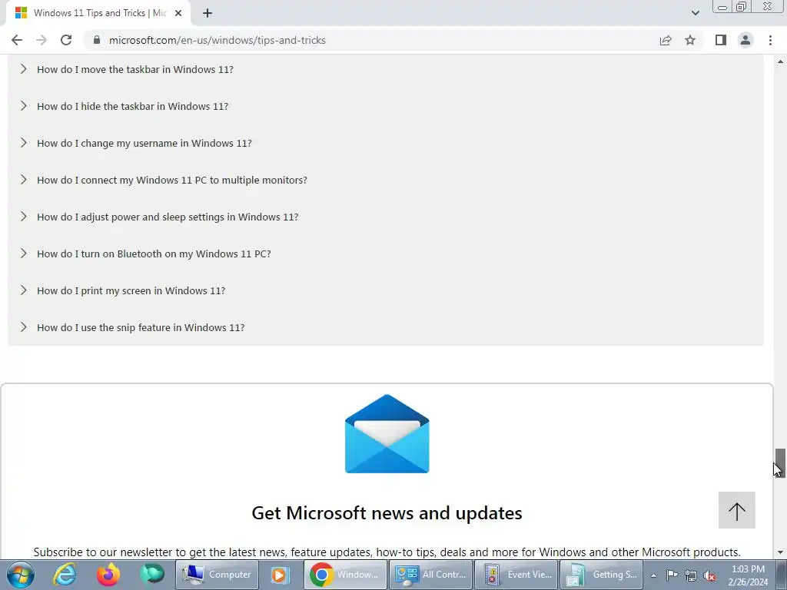Select the Windows 11 Tips and Tricks tab
This screenshot has width=787, height=590.
coord(98,13)
